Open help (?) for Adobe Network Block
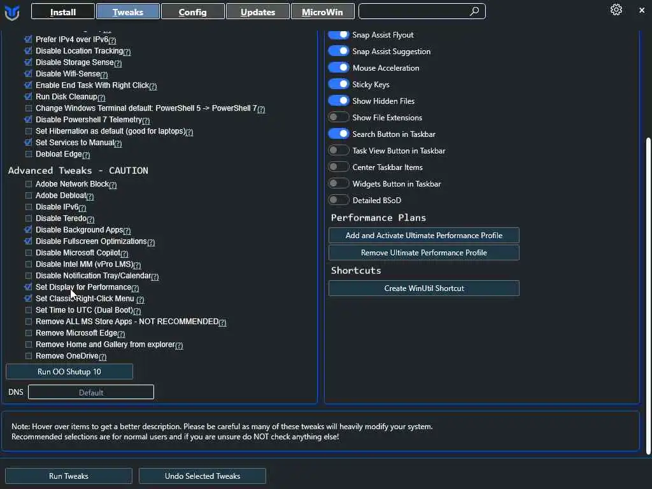Viewport: 652px width, 489px height. pyautogui.click(x=113, y=185)
